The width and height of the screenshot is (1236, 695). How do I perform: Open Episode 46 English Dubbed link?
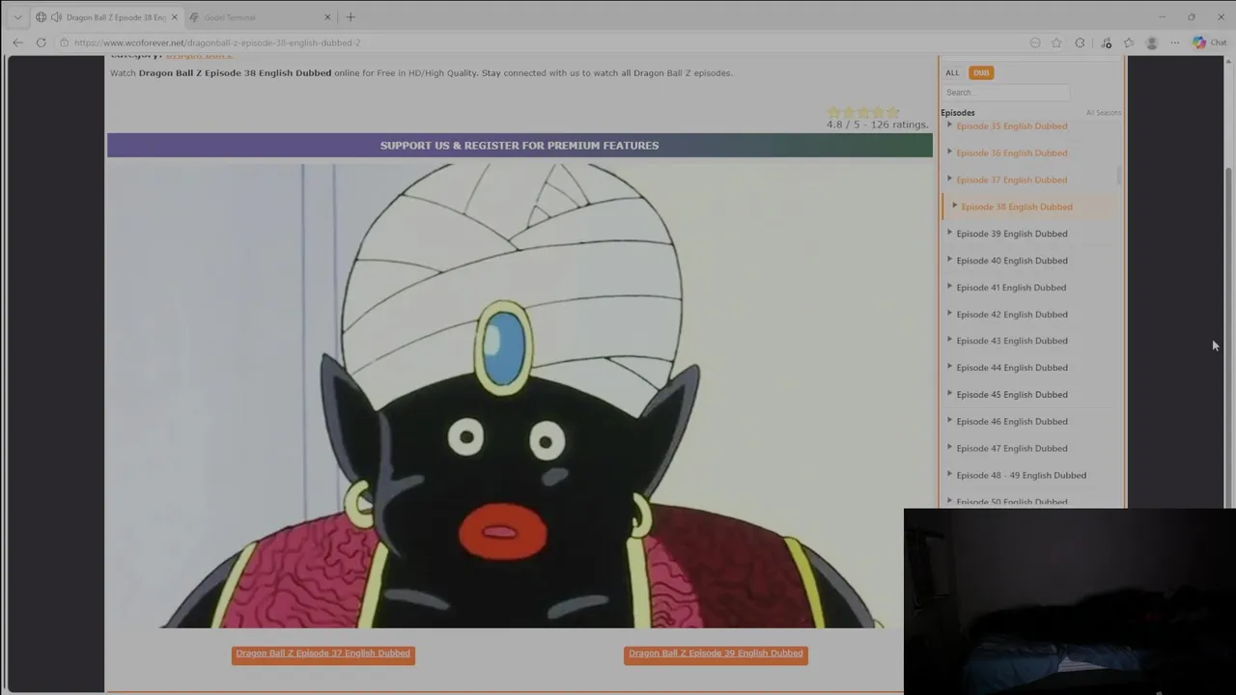[1012, 422]
